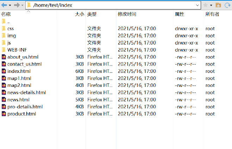This screenshot has height=149, width=232.
Task: Click the contact_us.html Firefox file icon
Action: click(x=4, y=64)
